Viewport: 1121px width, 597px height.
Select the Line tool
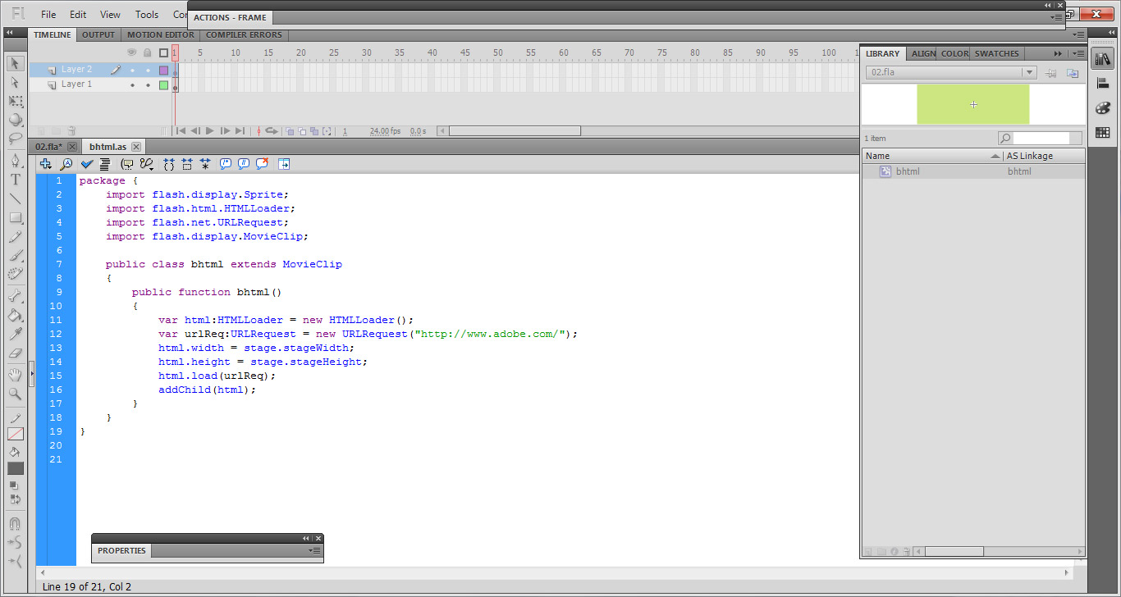(15, 198)
